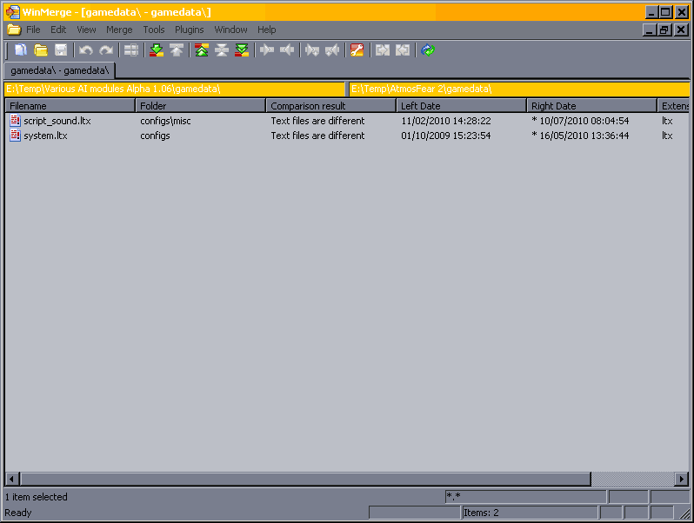Click the All right toolbar icon
Screen dimensions: 694x523
(x=383, y=50)
